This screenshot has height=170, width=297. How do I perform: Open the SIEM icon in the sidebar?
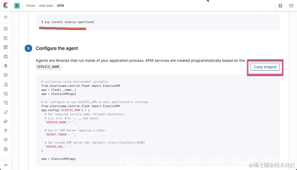tap(6, 122)
